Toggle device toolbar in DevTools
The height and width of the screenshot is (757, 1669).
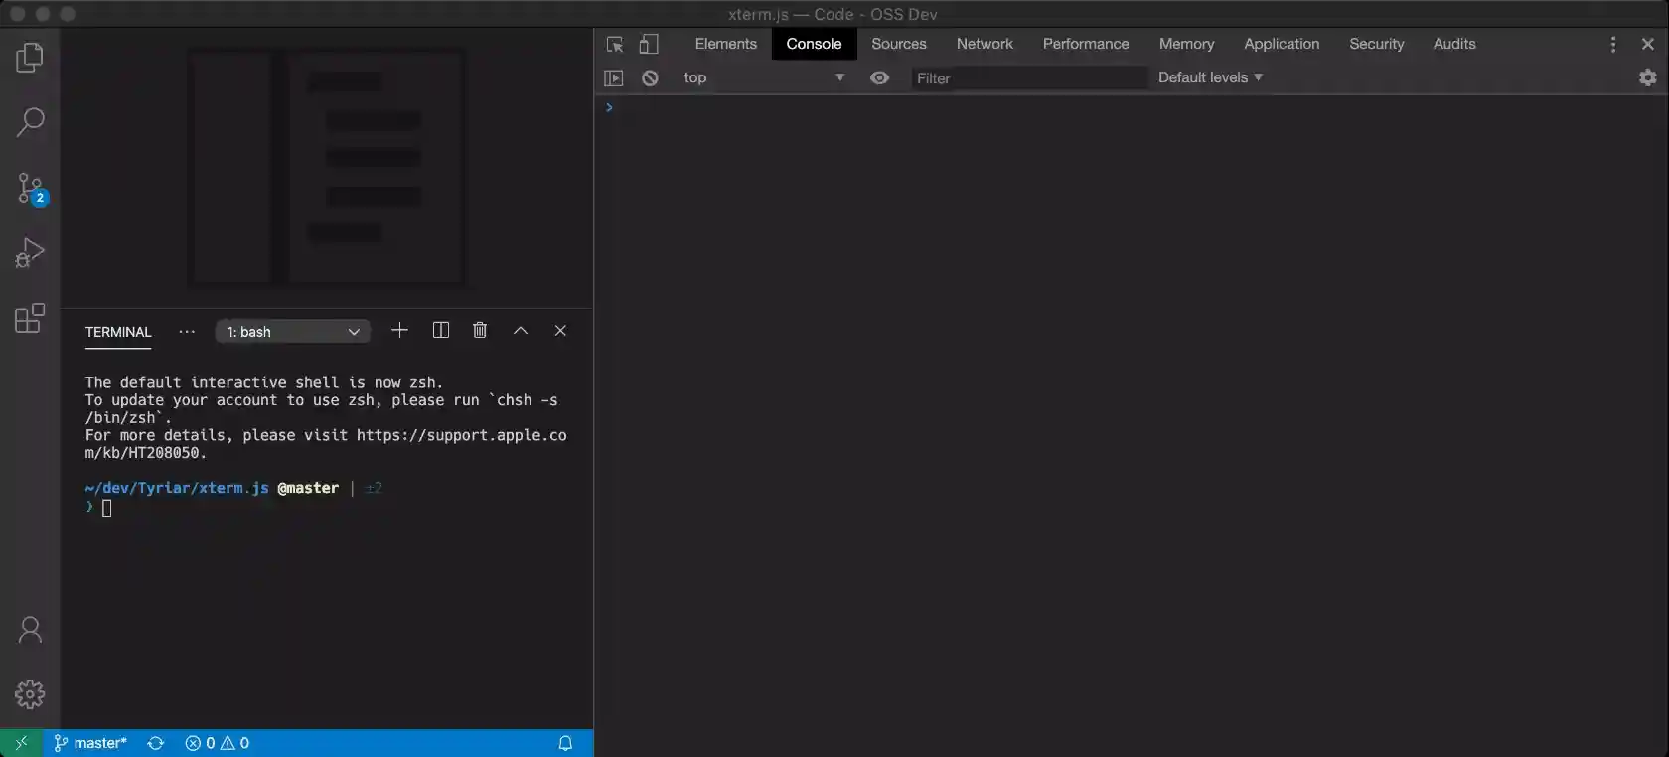[649, 44]
